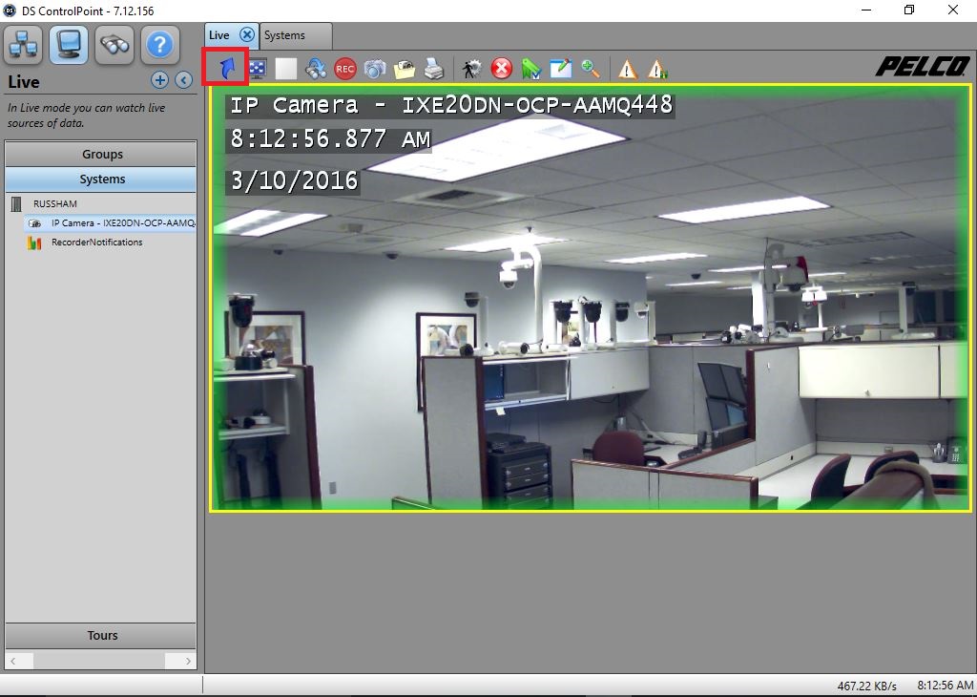This screenshot has height=697, width=977.
Task: Take a snapshot with the camera icon
Action: click(x=374, y=68)
